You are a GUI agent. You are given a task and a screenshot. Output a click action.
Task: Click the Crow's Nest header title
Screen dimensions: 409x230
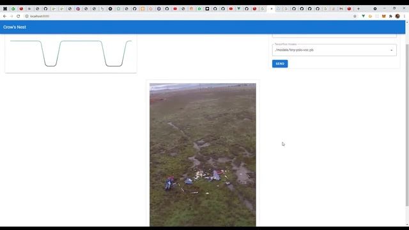[15, 27]
